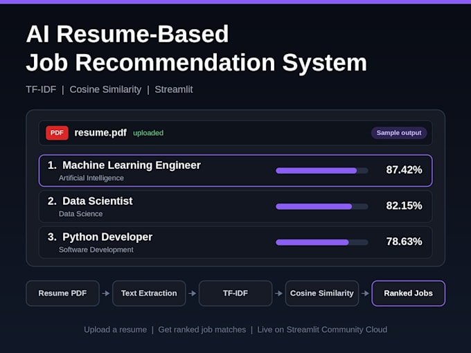Click the AI Resume-Based title line
Image resolution: width=471 pixels, height=353 pixels.
pos(127,34)
